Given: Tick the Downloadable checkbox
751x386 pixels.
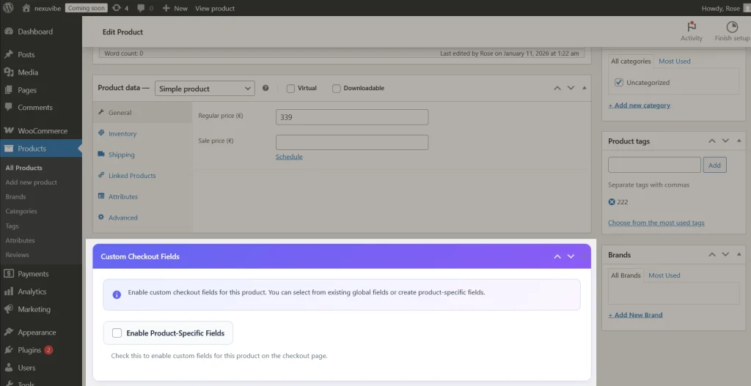Looking at the screenshot, I should (x=337, y=89).
